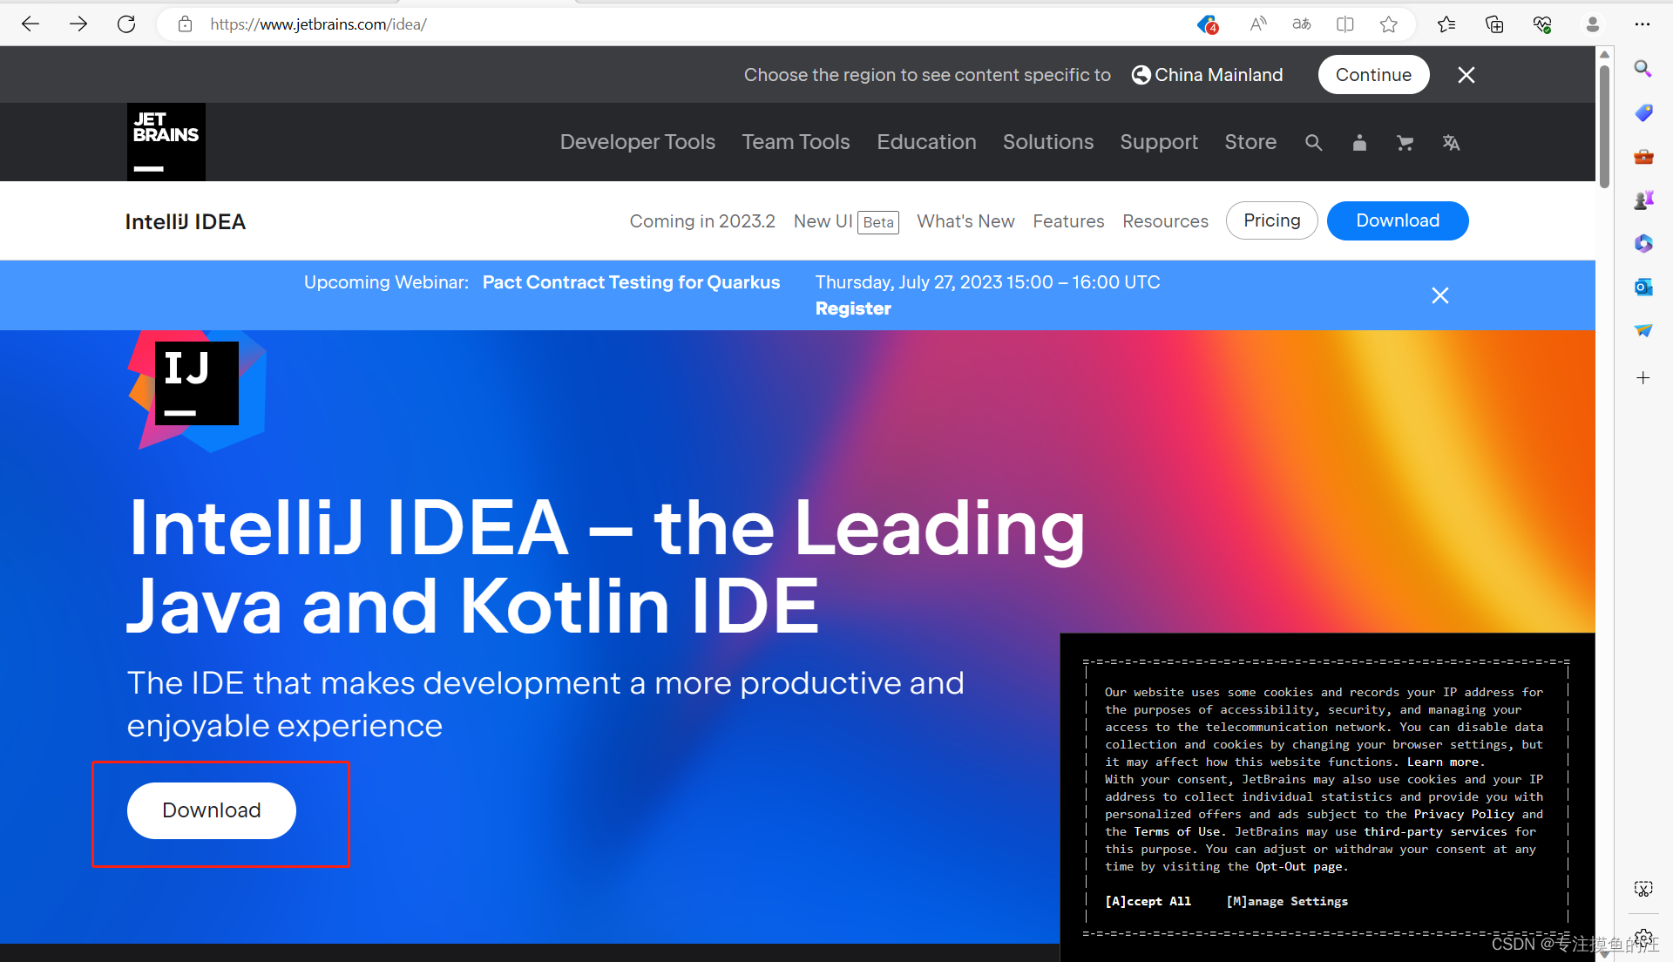
Task: Open the Collections icon
Action: tap(1494, 24)
